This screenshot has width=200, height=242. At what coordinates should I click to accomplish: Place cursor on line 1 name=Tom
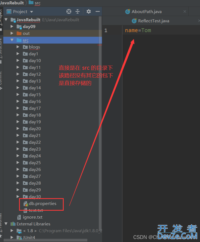138,30
